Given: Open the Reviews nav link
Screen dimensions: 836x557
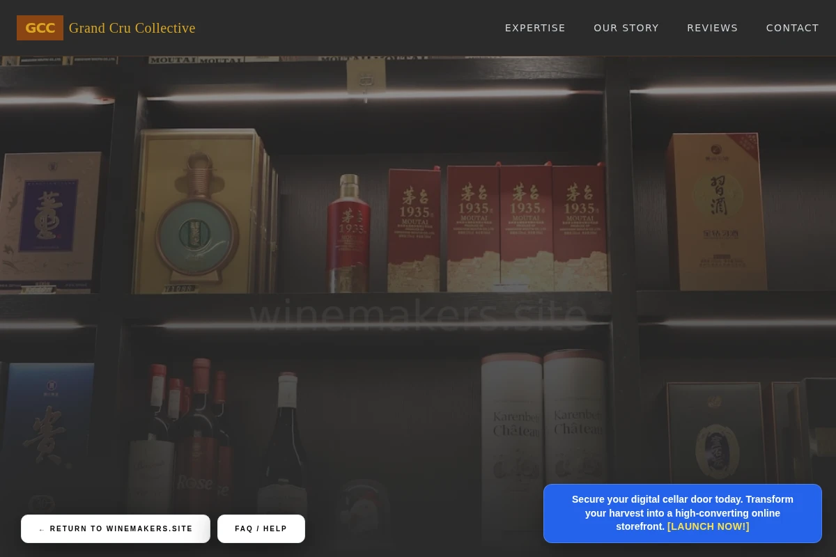Looking at the screenshot, I should tap(713, 28).
